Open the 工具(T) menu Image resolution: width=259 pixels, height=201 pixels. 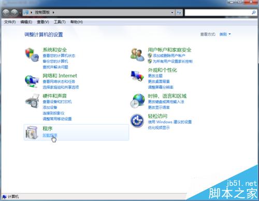pos(60,22)
